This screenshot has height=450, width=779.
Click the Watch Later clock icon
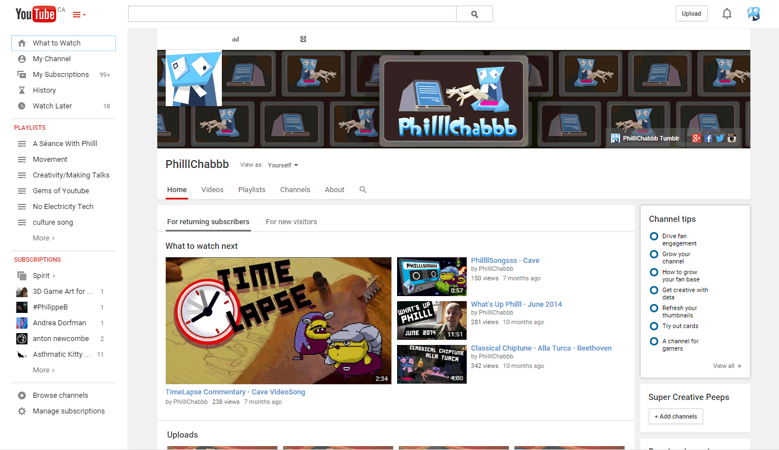(22, 106)
